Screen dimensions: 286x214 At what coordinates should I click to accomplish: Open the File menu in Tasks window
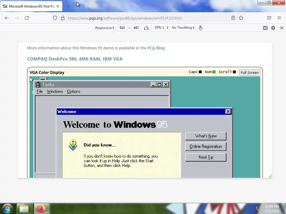40,91
